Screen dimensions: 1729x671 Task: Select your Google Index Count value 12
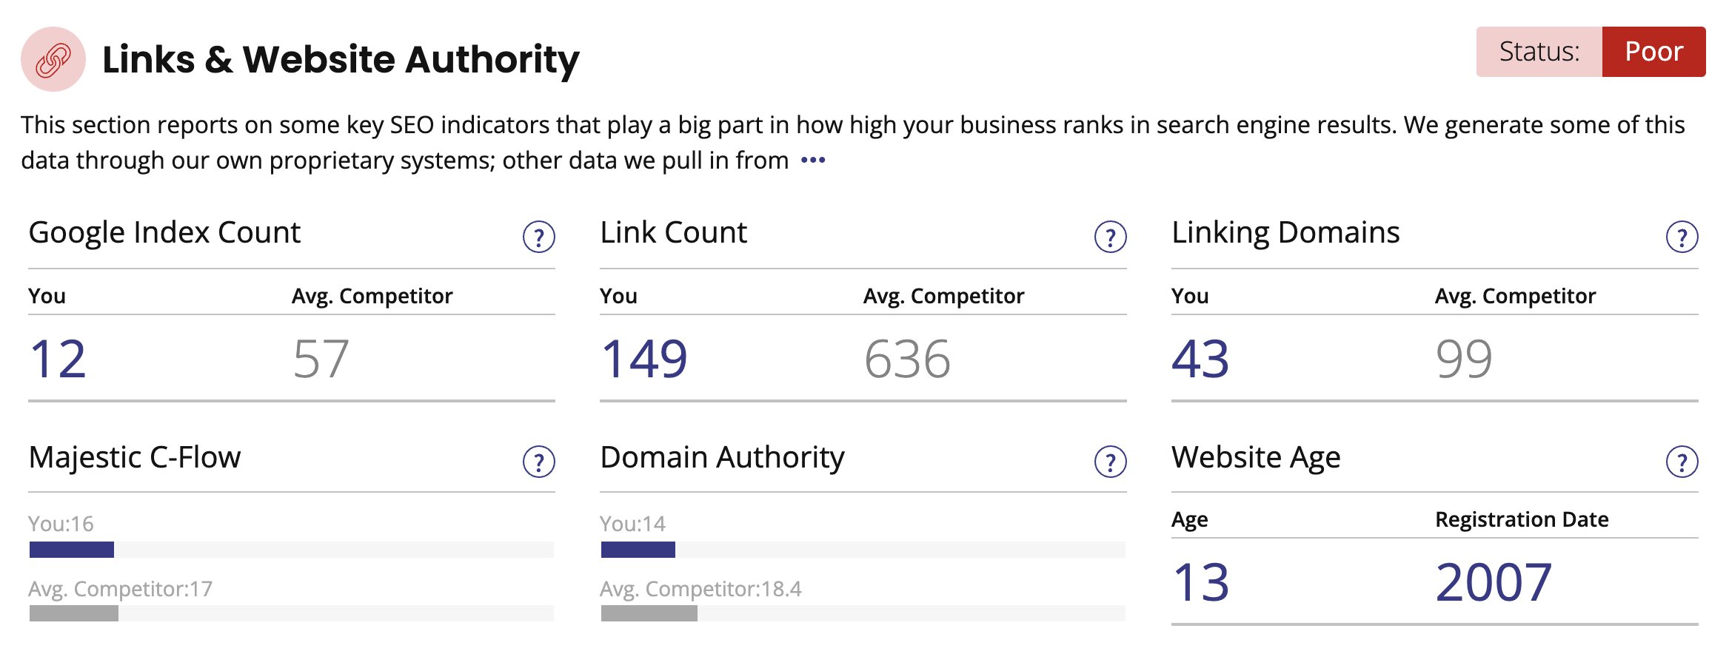[58, 359]
